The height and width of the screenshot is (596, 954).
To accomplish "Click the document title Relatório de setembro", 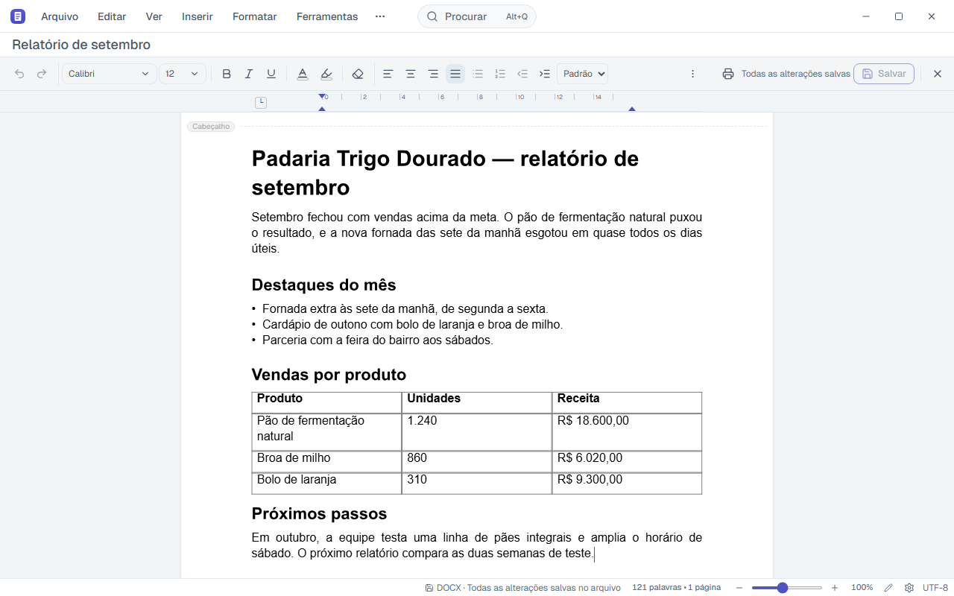I will [x=81, y=45].
